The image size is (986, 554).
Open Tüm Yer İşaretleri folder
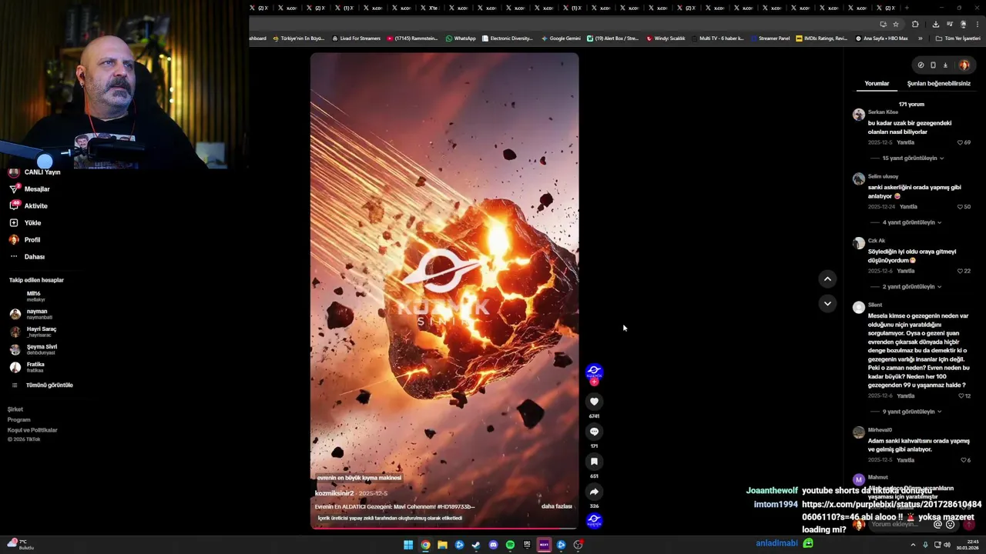[x=957, y=38]
